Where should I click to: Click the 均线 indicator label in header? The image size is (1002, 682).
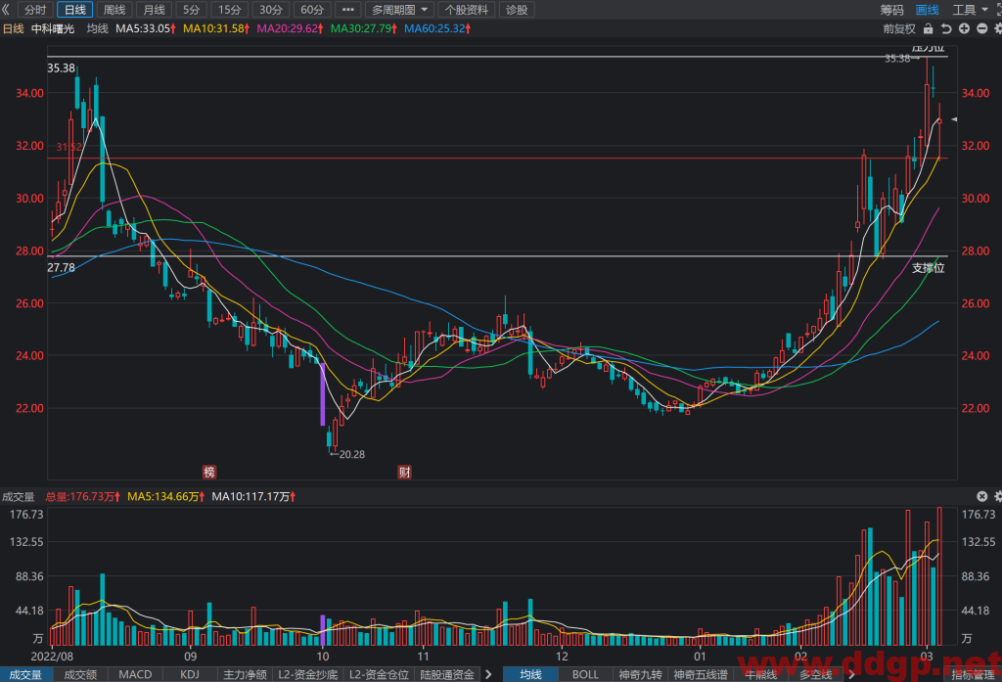pos(97,28)
